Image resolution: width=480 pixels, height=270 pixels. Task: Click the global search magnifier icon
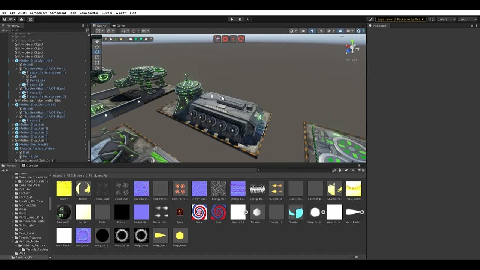432,19
